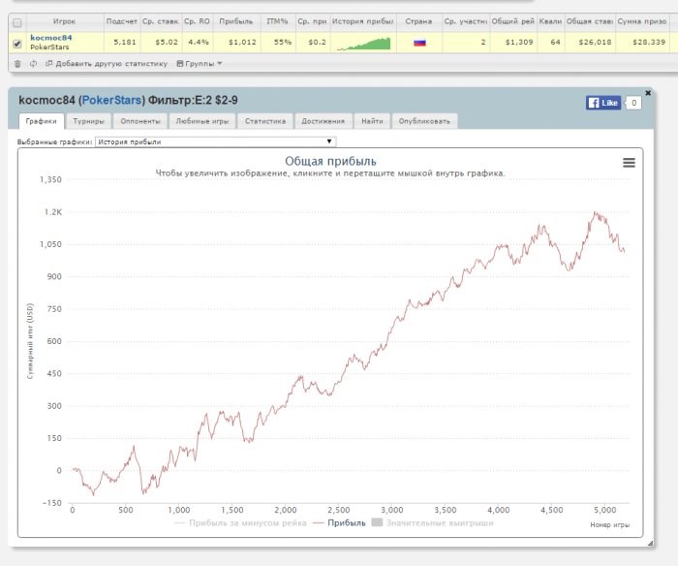Select the 'Достижения' tab

[x=323, y=121]
